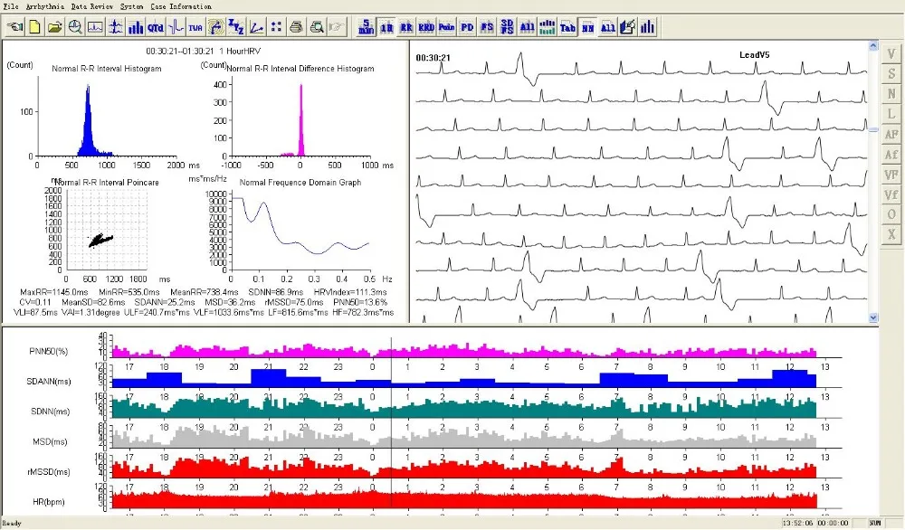Toggle the 1H hourly HRV button
The height and width of the screenshot is (530, 905).
click(x=386, y=26)
